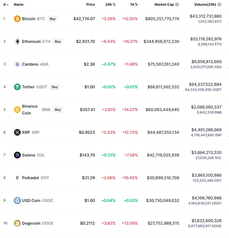Screen dimensions: 229x238
Task: Click the Tether green T logo
Action: (x=17, y=87)
